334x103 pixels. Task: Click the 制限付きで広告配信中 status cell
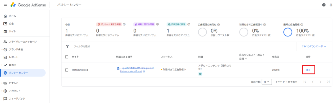click(x=173, y=70)
